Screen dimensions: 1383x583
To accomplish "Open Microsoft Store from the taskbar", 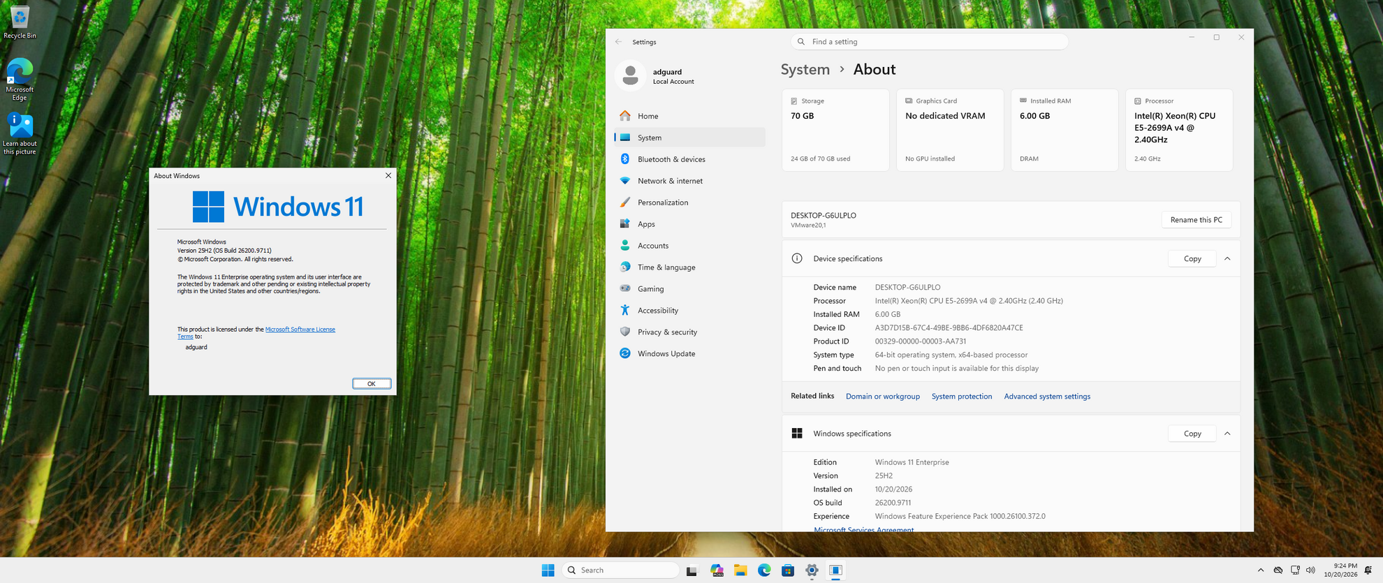I will pyautogui.click(x=788, y=570).
